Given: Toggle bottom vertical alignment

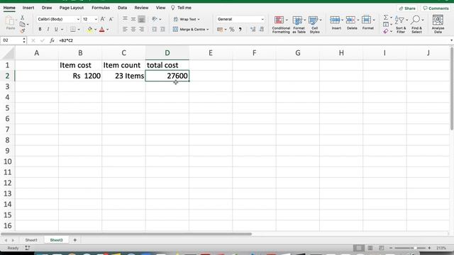Looking at the screenshot, I should (x=141, y=19).
